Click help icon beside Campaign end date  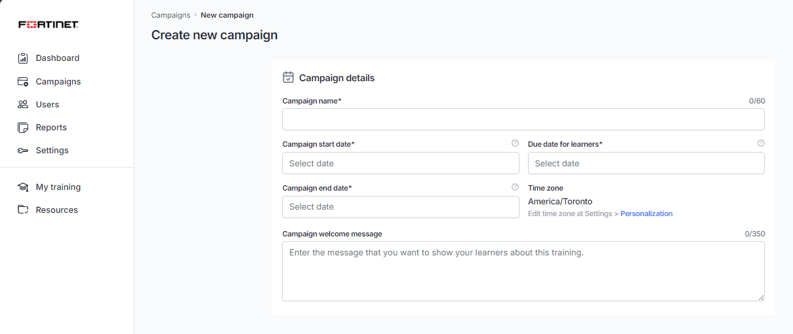(515, 187)
